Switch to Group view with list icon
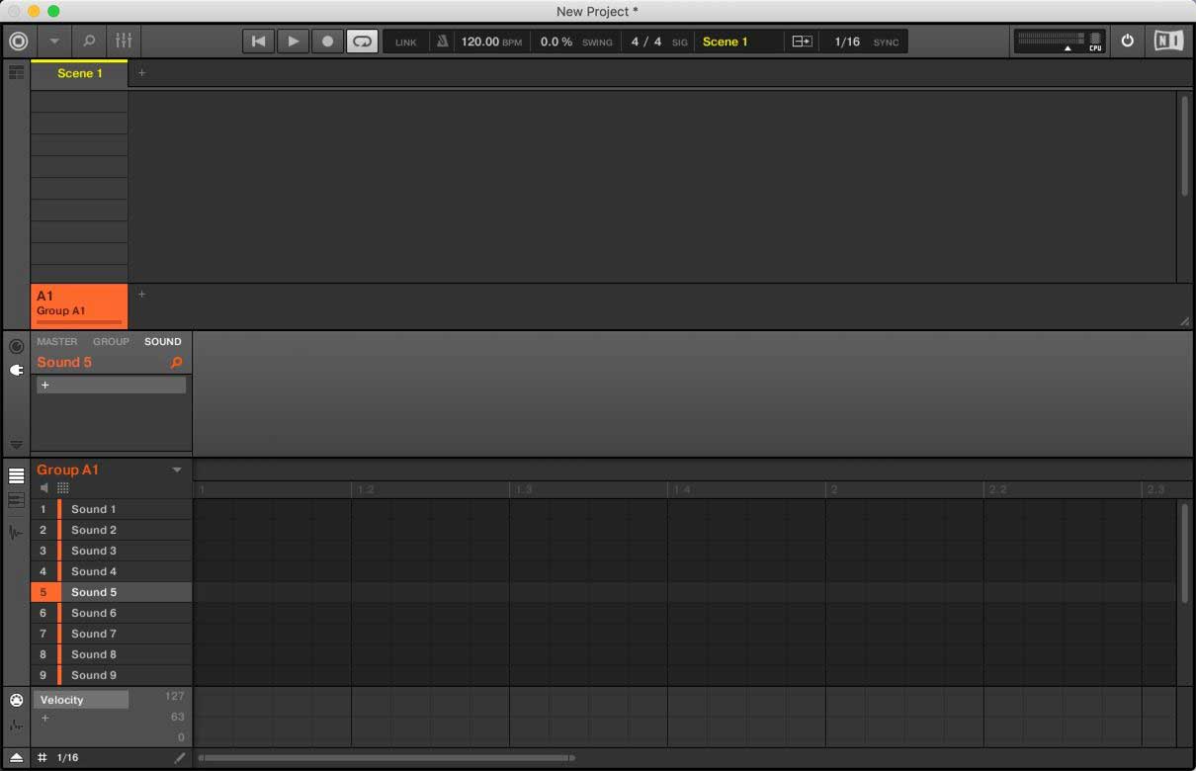 (x=16, y=476)
